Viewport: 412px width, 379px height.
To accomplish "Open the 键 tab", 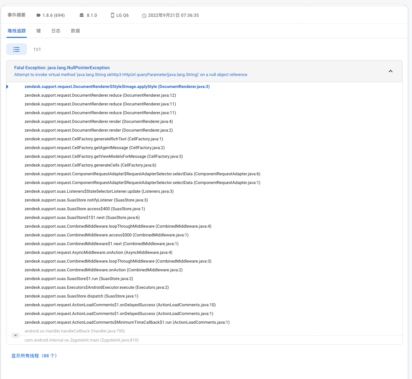I will [39, 31].
